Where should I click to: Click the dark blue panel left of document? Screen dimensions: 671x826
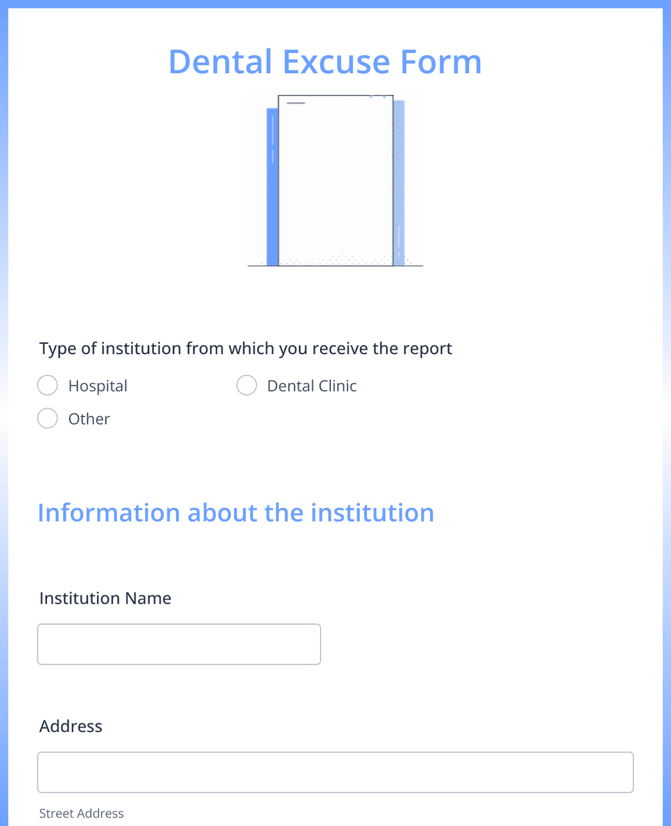coord(273,186)
